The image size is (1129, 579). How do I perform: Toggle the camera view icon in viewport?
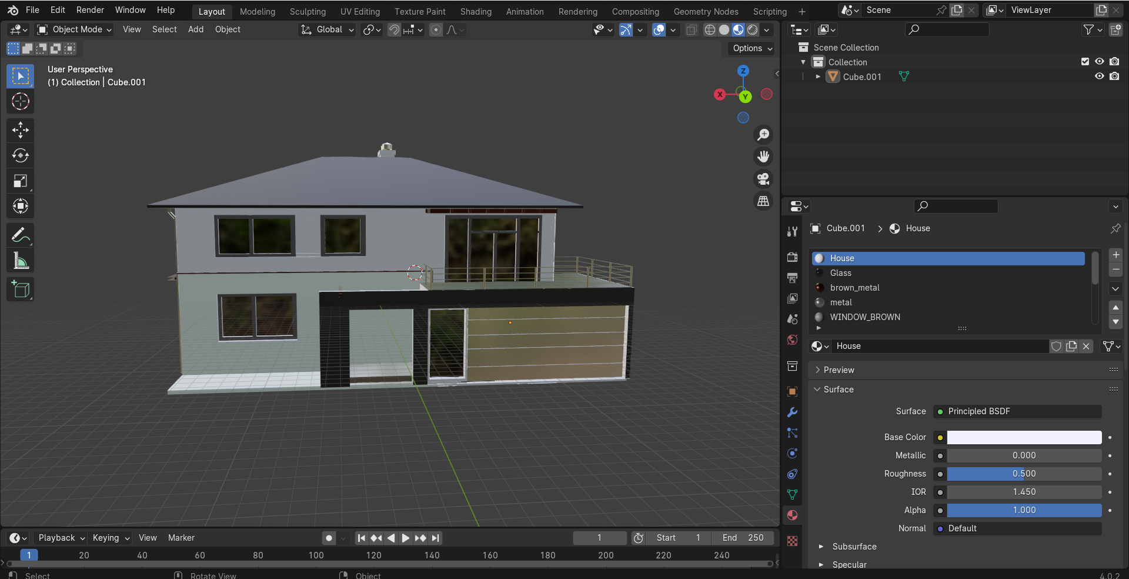pyautogui.click(x=763, y=179)
